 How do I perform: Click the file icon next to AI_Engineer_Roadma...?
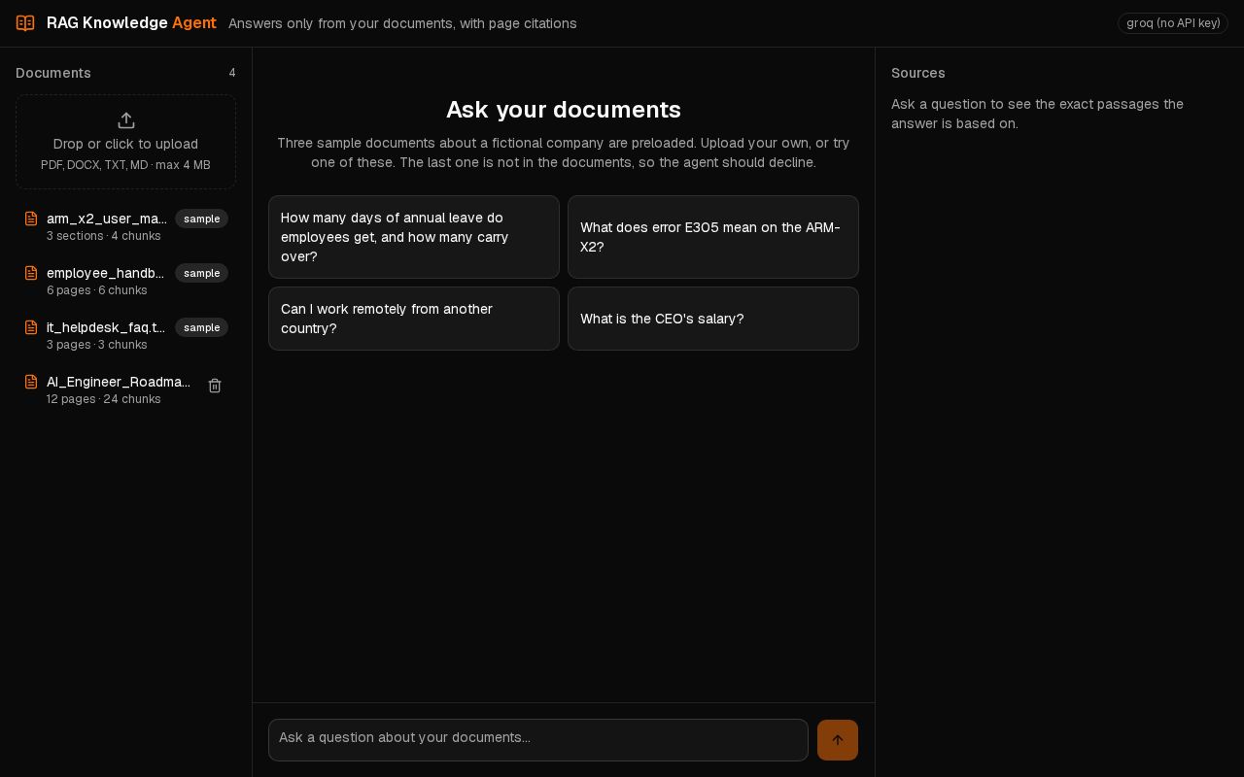pyautogui.click(x=31, y=382)
